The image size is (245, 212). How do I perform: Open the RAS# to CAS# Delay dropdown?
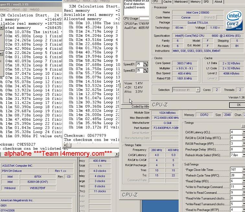click(243, 138)
